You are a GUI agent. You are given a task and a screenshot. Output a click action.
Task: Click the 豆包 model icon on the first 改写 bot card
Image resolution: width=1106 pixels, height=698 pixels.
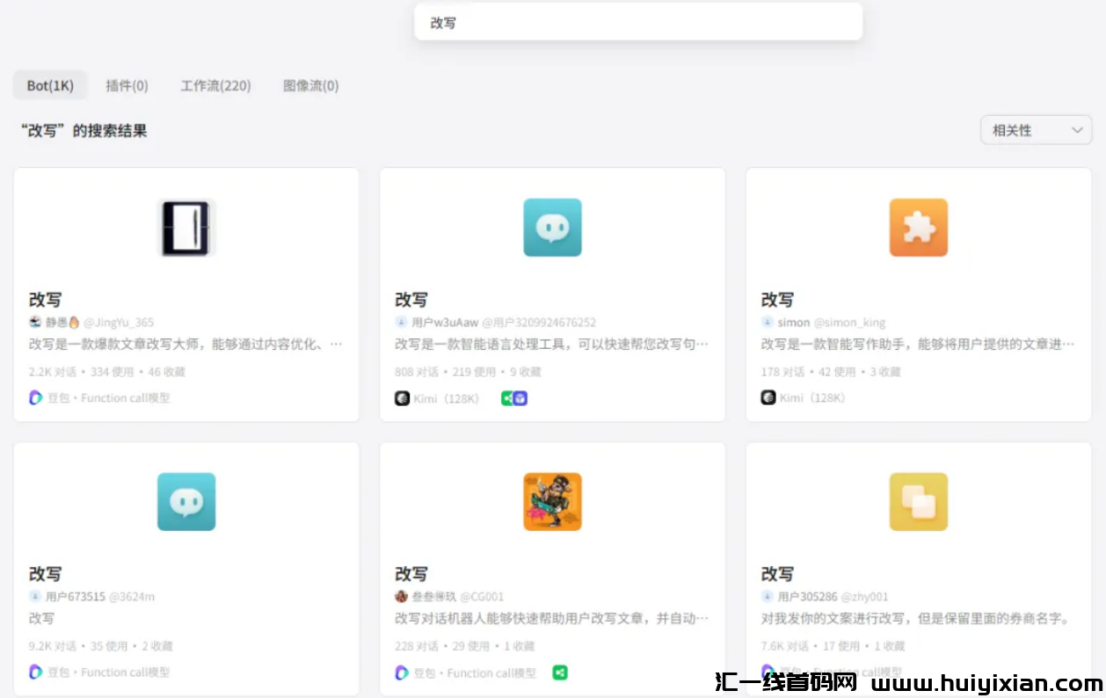coord(33,398)
